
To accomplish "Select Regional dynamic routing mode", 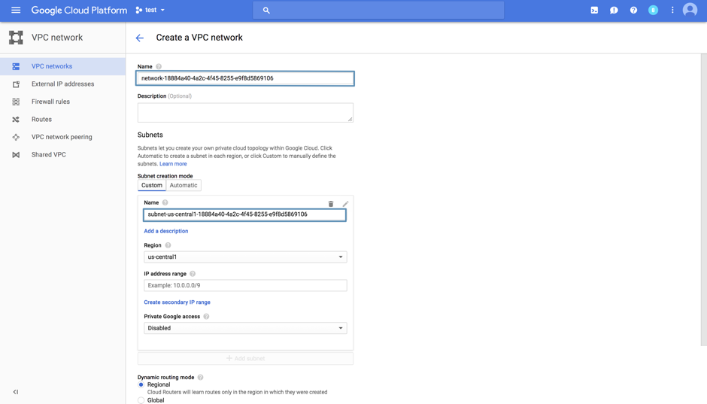I will pos(141,384).
